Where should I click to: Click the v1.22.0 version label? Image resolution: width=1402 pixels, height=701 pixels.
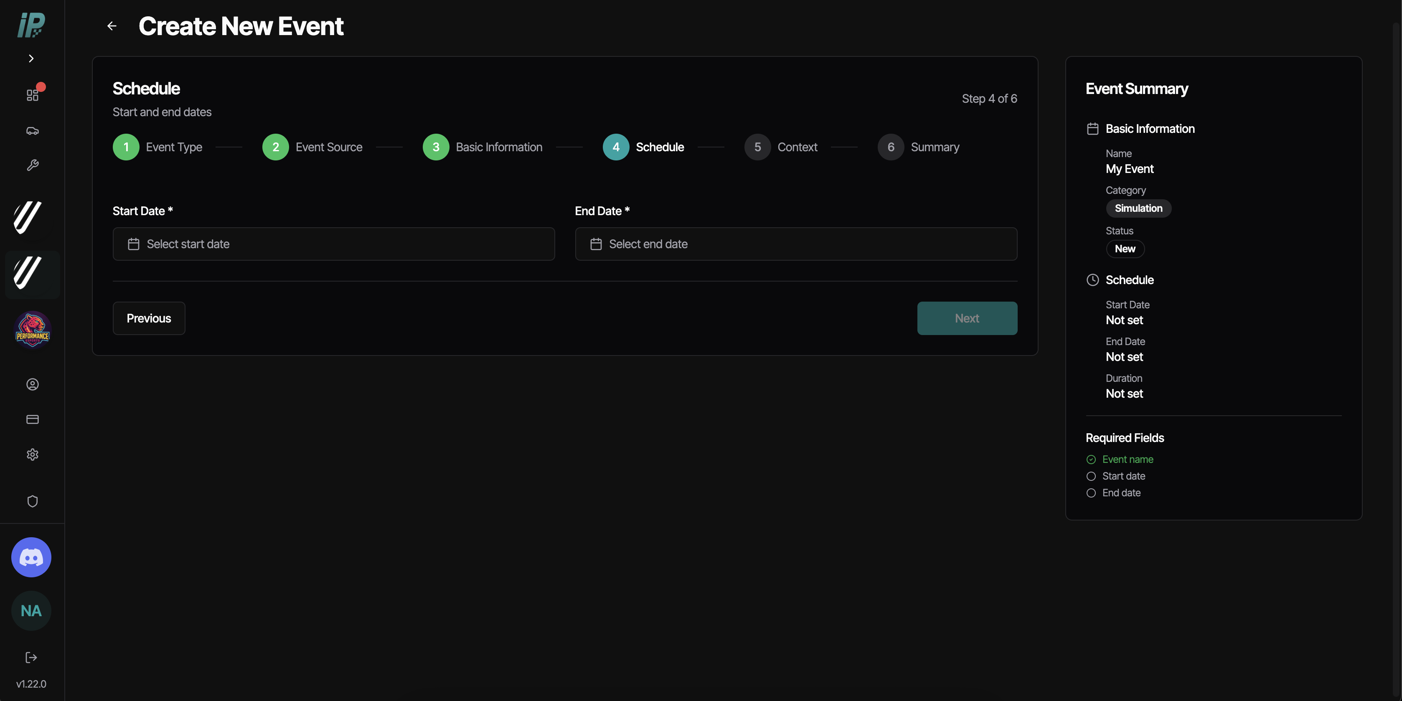click(x=32, y=683)
